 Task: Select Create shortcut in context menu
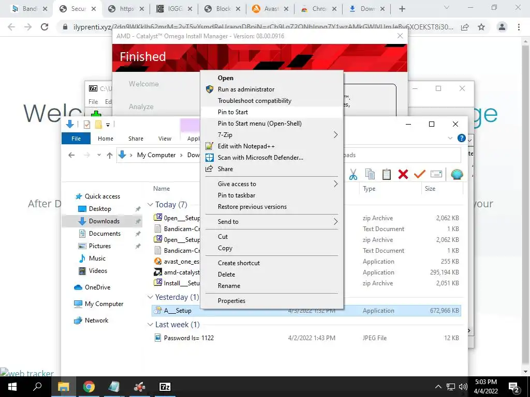point(272,263)
